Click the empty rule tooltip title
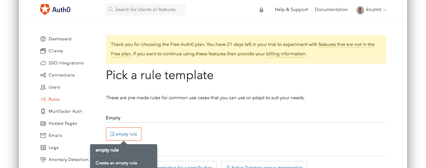Viewport: 426px width, 168px height. pyautogui.click(x=107, y=150)
